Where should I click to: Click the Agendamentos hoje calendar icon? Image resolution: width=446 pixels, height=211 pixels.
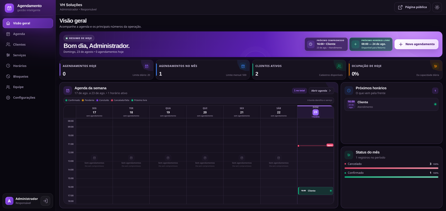[x=147, y=66]
